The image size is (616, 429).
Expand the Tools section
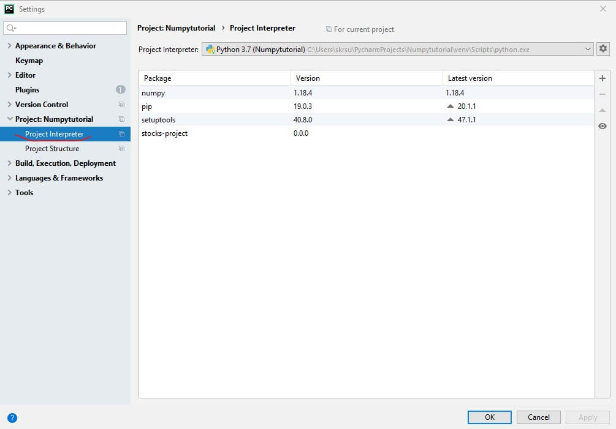click(9, 192)
